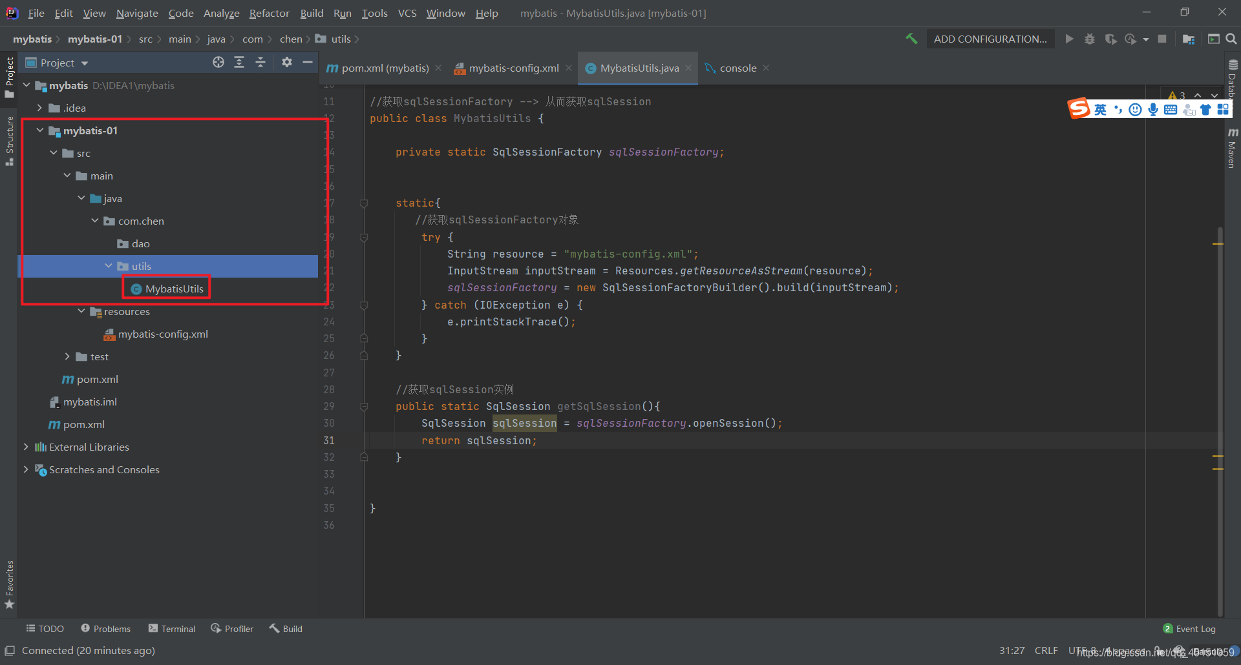Hide the Project panel with minus icon

(308, 62)
